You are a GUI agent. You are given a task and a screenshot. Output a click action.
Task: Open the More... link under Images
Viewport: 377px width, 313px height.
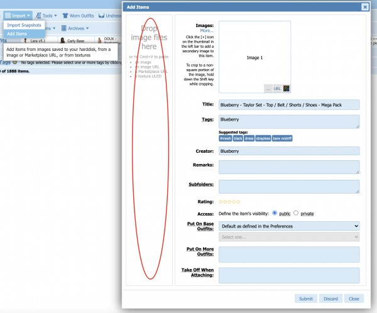coord(207,30)
